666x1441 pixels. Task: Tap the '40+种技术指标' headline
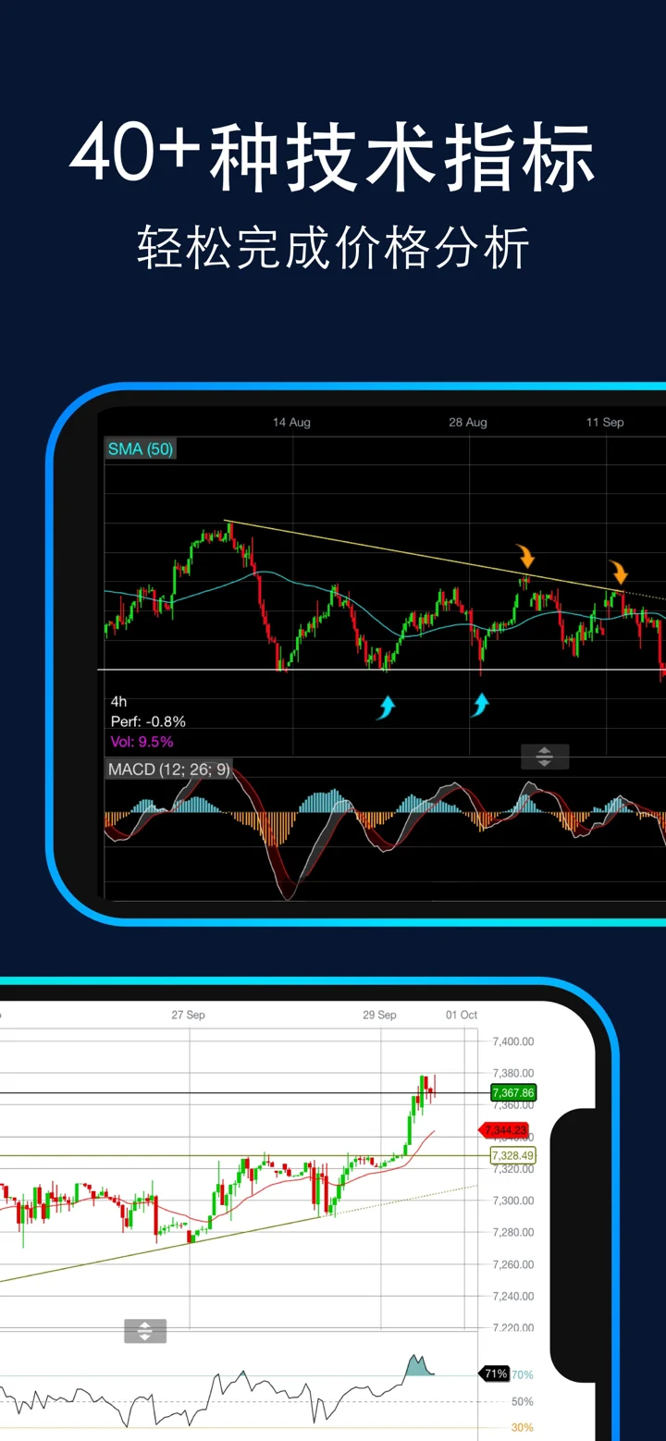click(x=333, y=158)
